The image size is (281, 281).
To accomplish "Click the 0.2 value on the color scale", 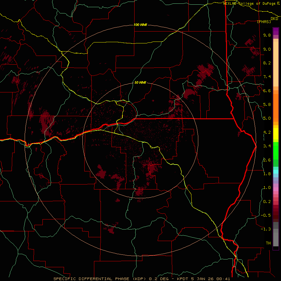I will pyautogui.click(x=267, y=202).
